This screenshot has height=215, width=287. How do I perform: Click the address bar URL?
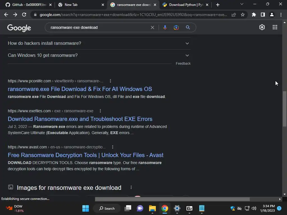tap(133, 15)
